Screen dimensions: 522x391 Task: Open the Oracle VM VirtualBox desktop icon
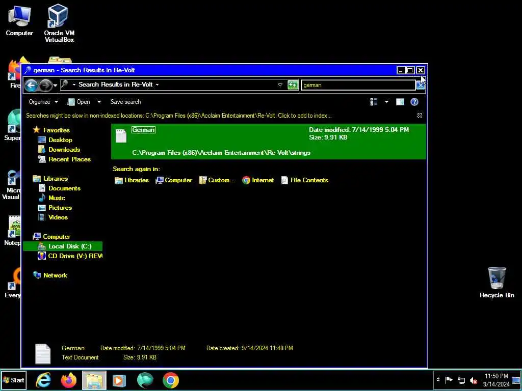[59, 23]
